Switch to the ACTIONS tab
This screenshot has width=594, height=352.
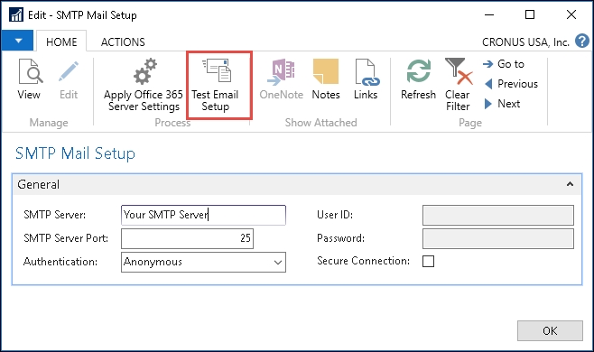[123, 42]
